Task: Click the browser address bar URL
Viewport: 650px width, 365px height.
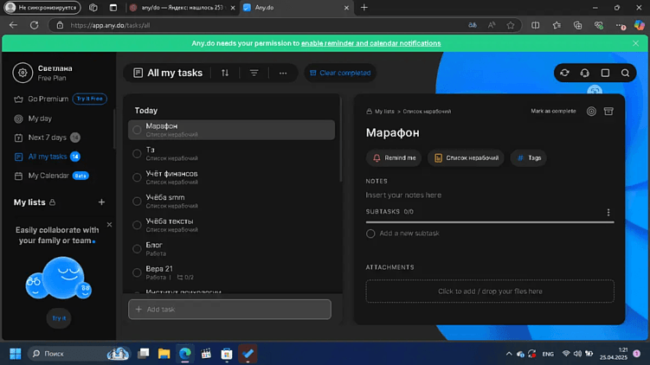Action: pyautogui.click(x=110, y=25)
